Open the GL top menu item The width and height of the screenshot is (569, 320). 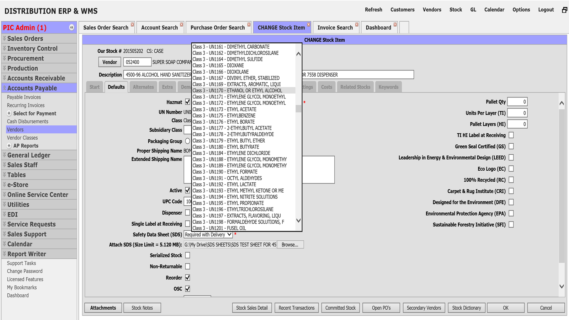pos(473,10)
